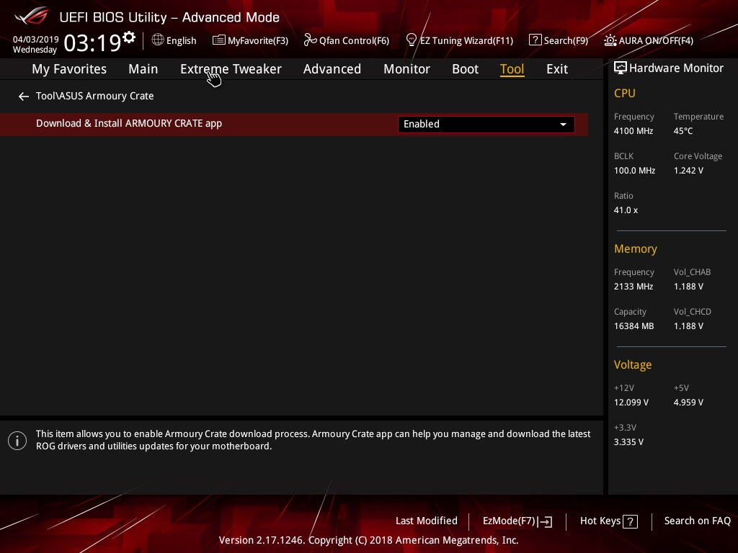This screenshot has width=738, height=553.
Task: Click the 04/03/2019 date
Action: [x=35, y=40]
